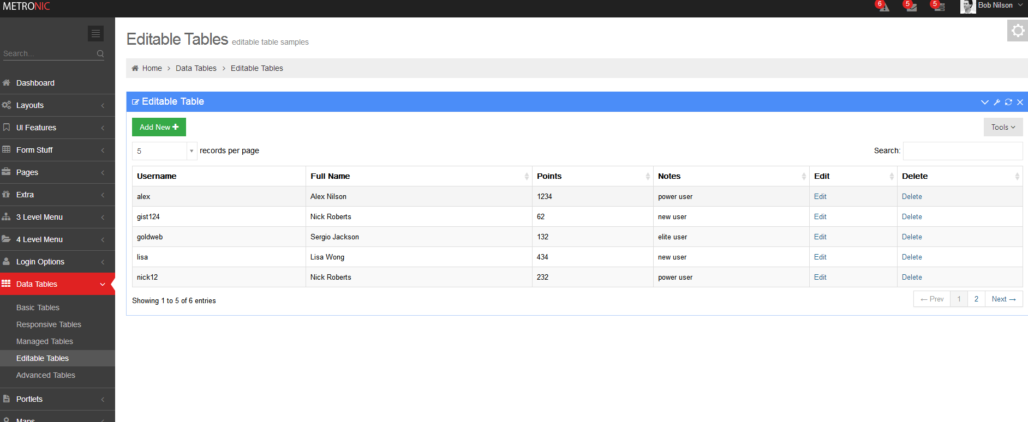Click Data Tables breadcrumb link

pyautogui.click(x=196, y=68)
